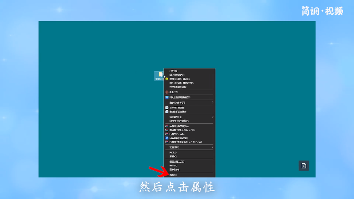Image resolution: width=354 pixels, height=199 pixels.
Task: Choose Copy (复制) in the context menu
Action: click(x=173, y=156)
